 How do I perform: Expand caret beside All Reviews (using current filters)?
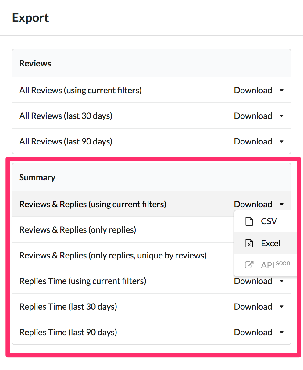(x=282, y=91)
